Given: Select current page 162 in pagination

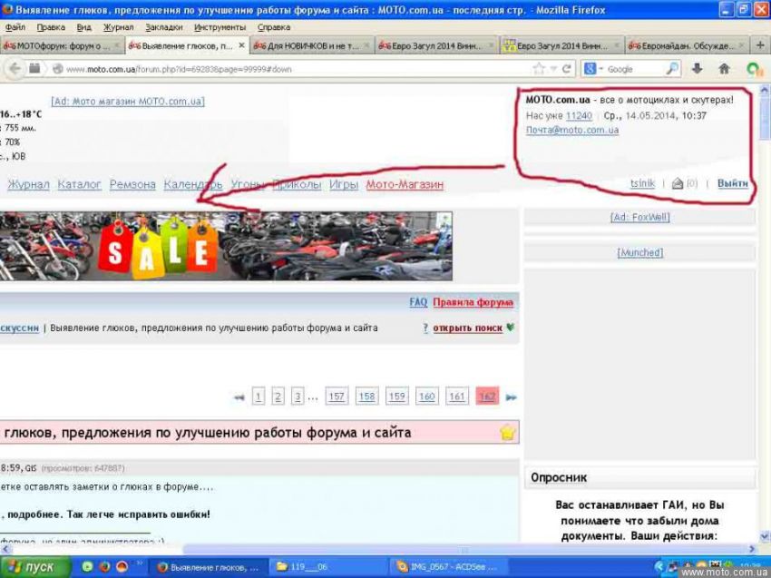Looking at the screenshot, I should point(487,397).
